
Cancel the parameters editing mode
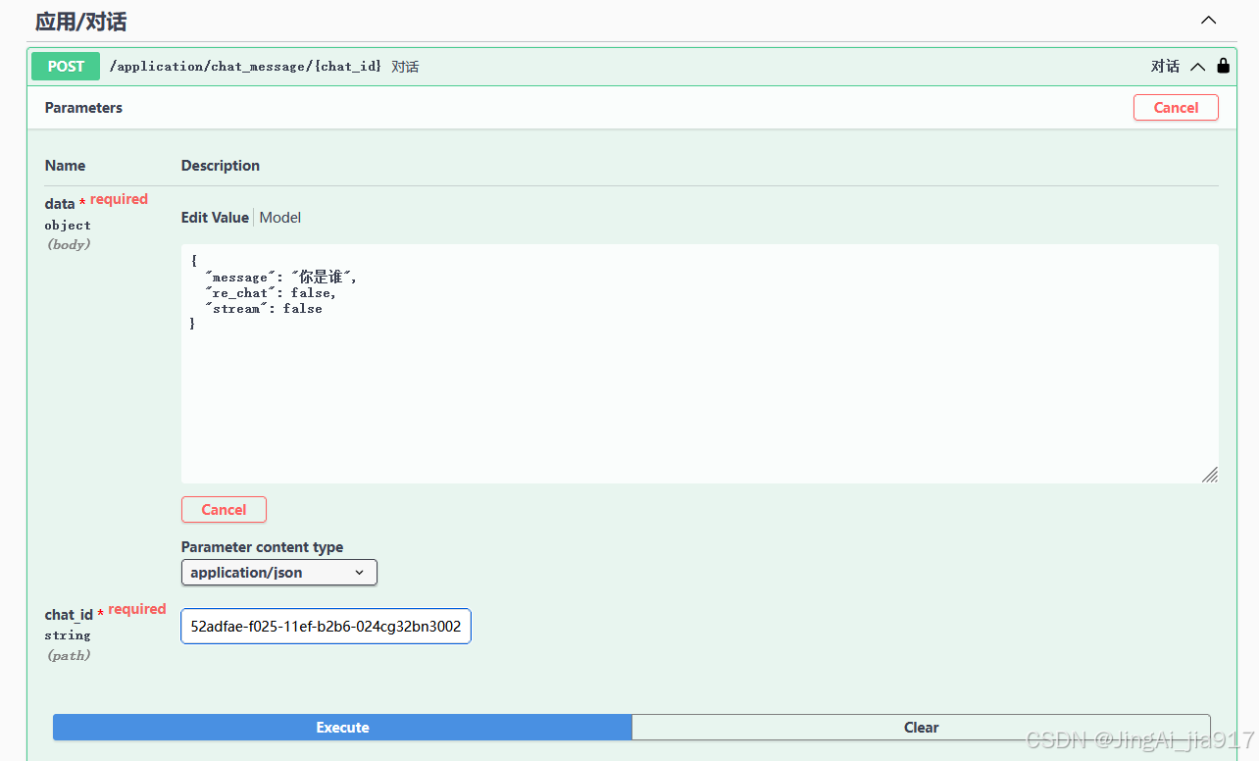point(1176,107)
